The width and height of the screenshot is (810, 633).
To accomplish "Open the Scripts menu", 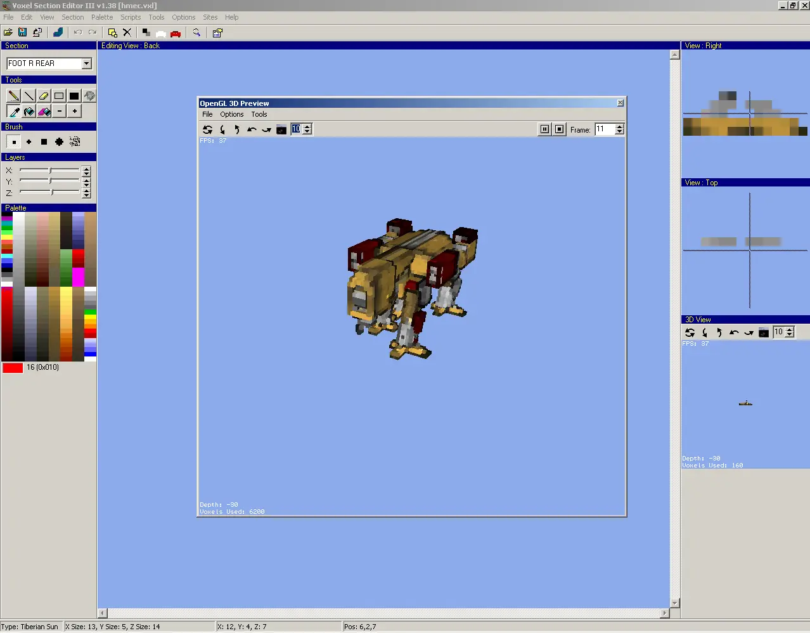I will click(131, 17).
